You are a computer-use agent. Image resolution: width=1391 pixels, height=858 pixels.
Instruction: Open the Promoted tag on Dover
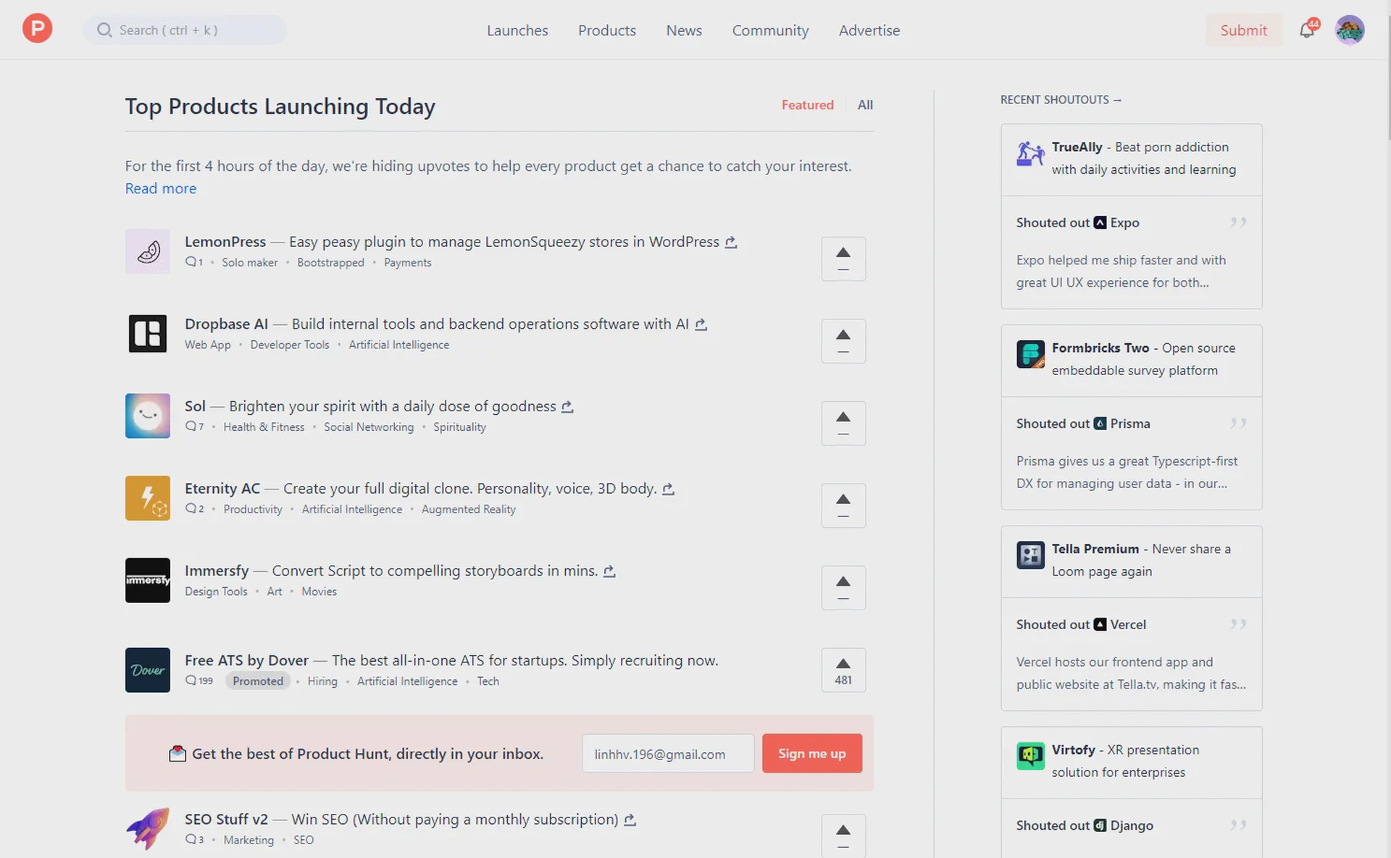click(x=258, y=681)
